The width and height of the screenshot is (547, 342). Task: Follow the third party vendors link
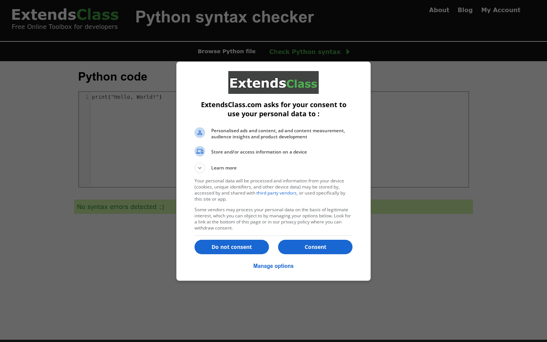click(x=276, y=193)
